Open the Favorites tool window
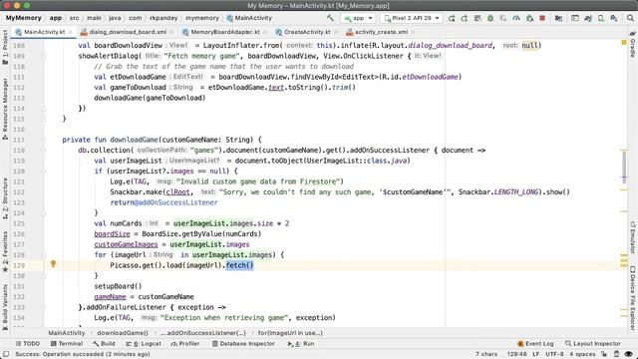 click(x=5, y=252)
